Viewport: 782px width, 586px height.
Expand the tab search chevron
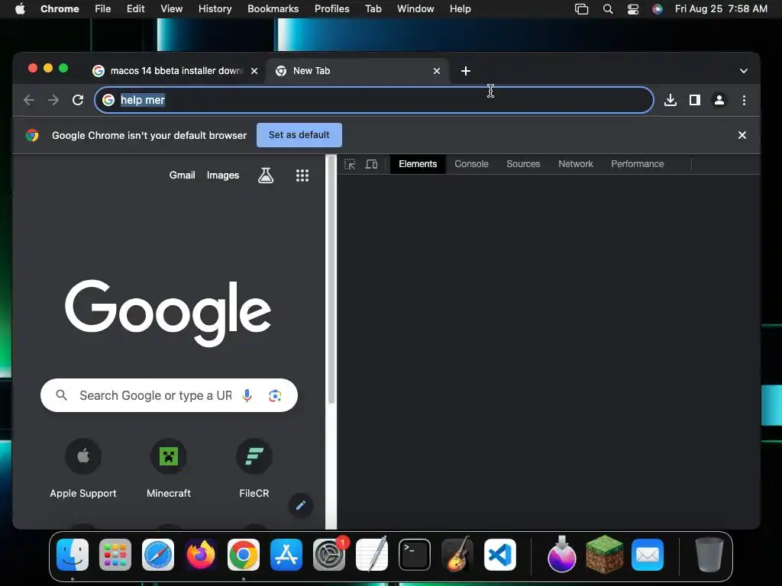coord(744,71)
